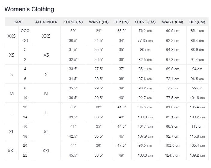Click the WAIST (IN) column header
Screen dimensions: 211x168
point(99,22)
